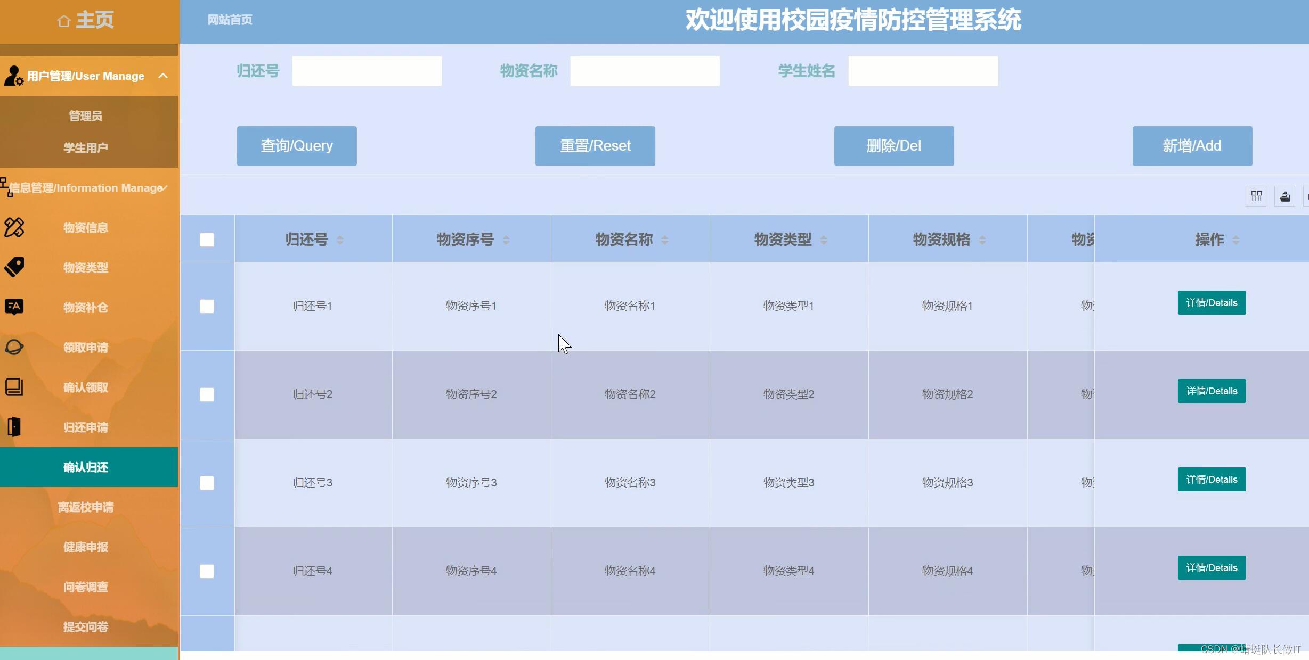Click the 物资补仓 sidebar icon

point(14,307)
